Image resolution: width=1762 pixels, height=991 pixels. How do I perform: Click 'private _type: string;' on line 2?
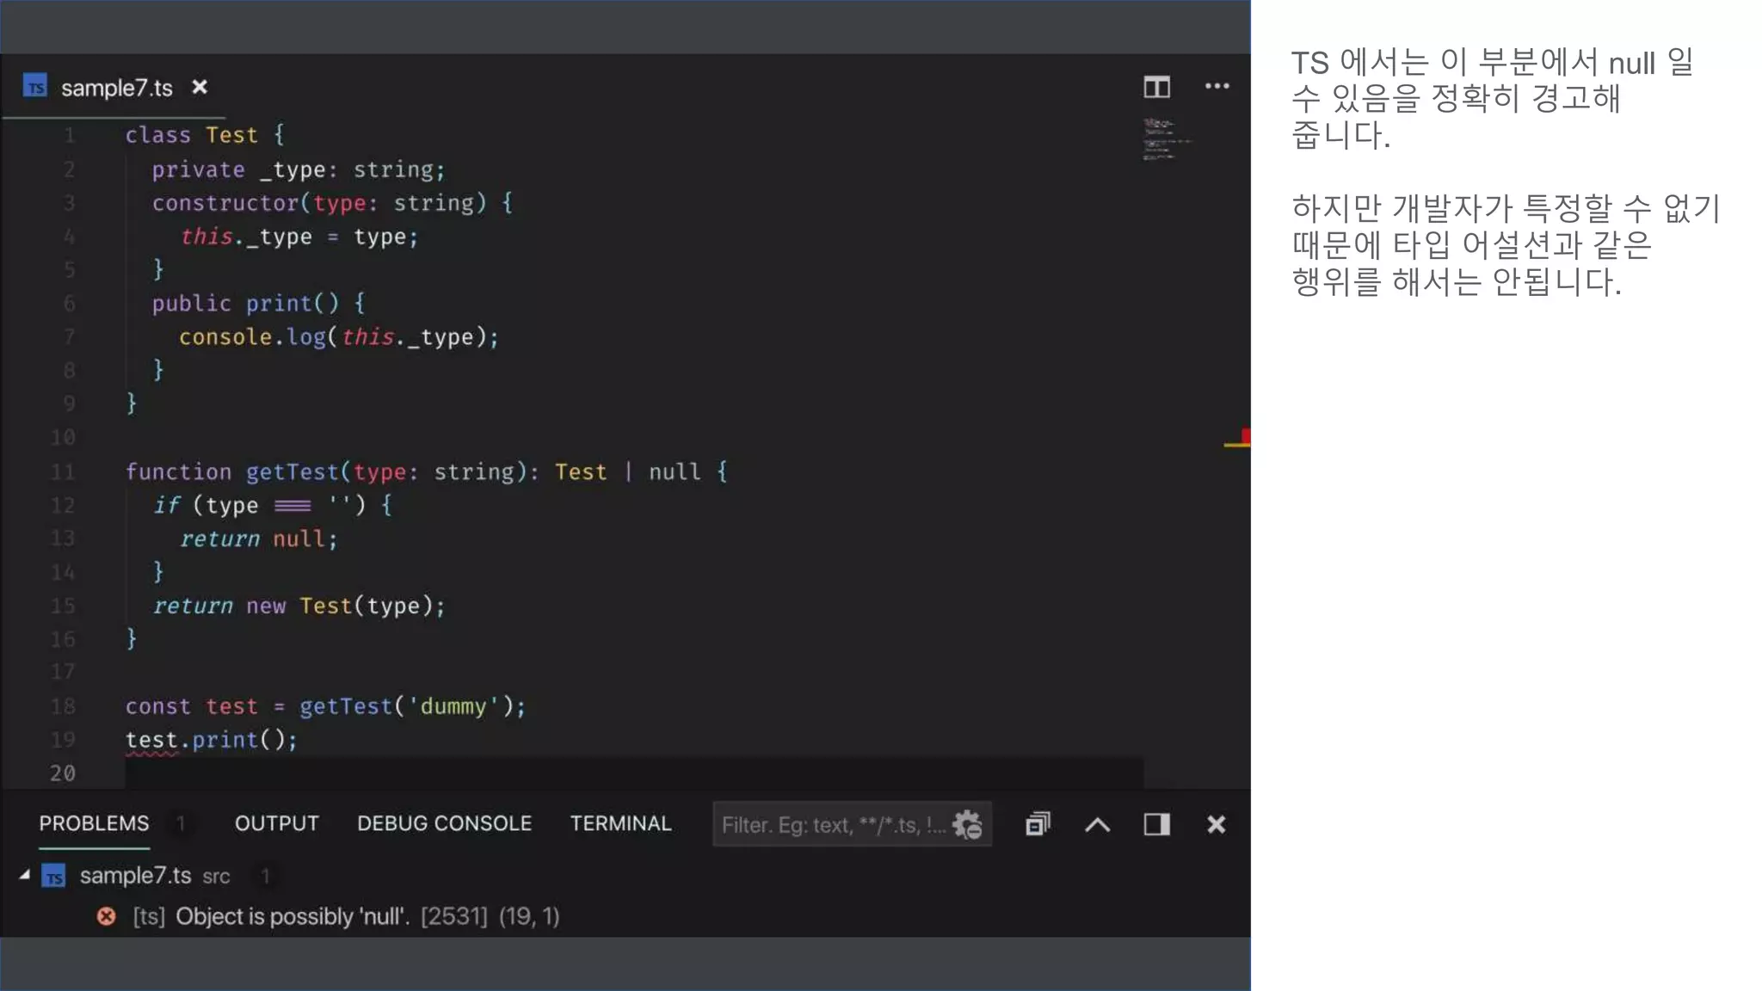click(x=299, y=169)
